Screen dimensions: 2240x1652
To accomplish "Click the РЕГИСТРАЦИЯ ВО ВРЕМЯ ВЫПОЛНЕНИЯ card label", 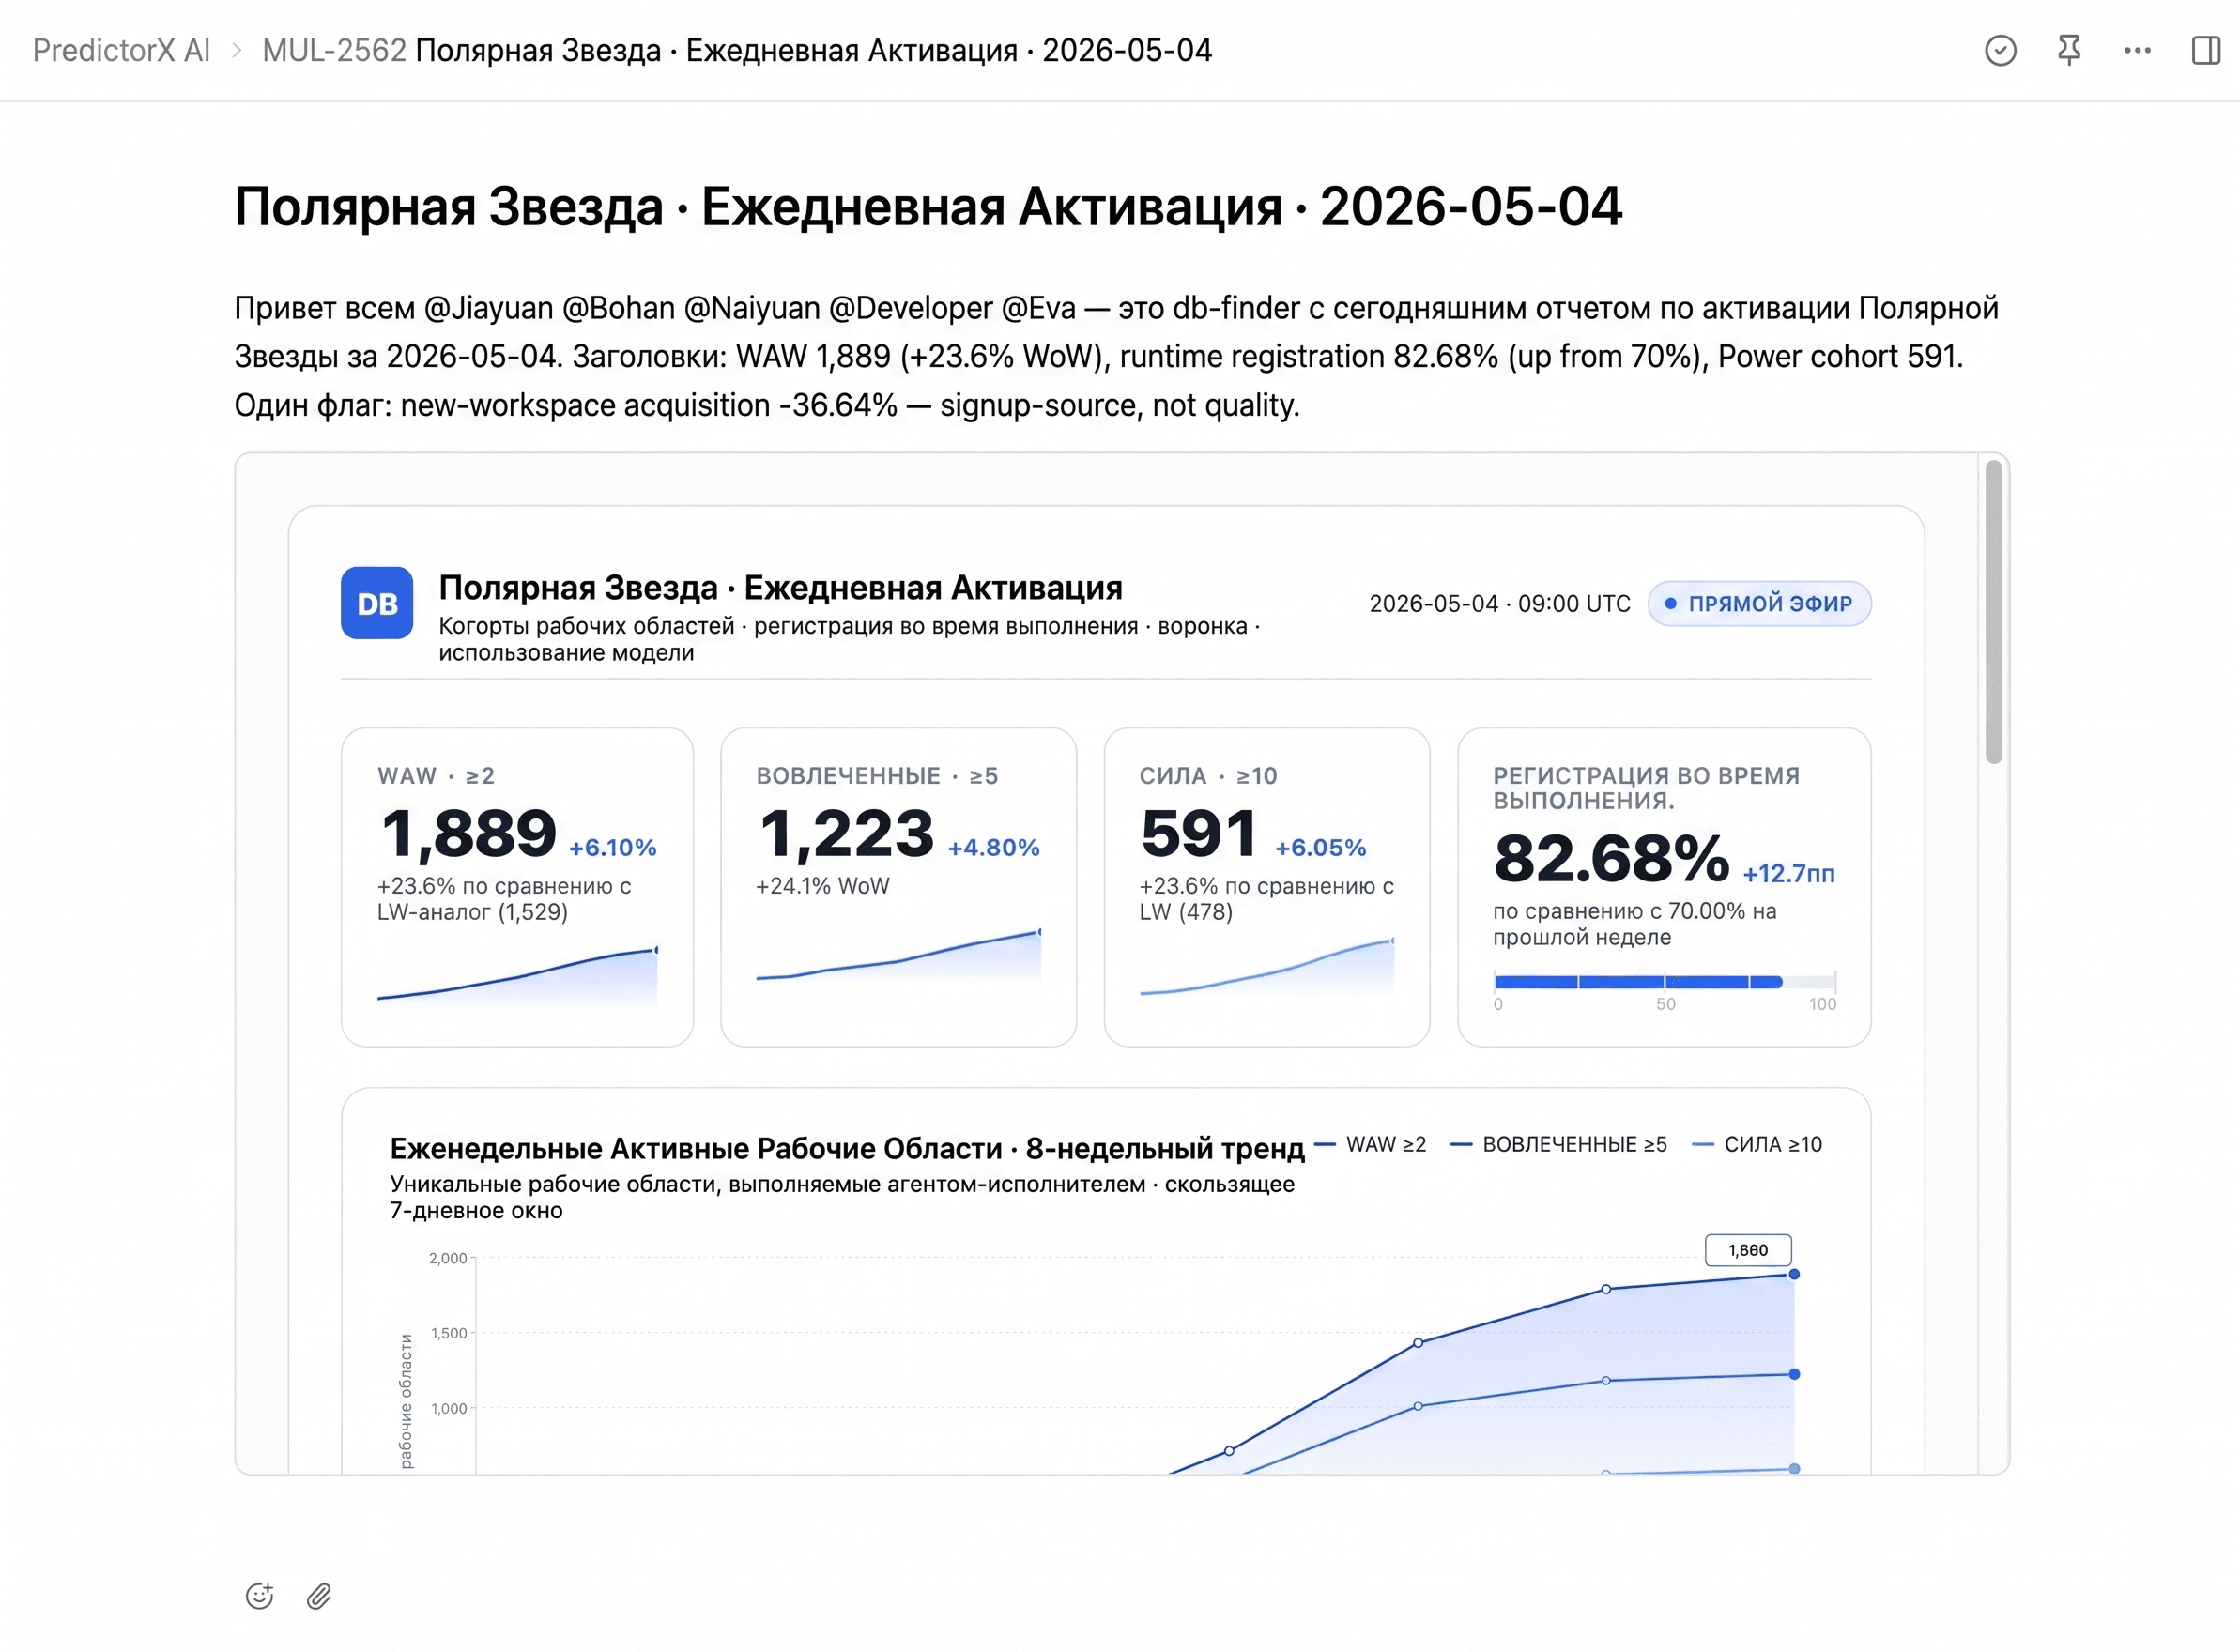I will 1646,787.
